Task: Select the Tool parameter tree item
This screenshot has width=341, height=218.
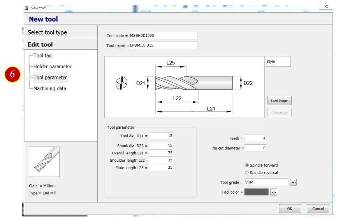Action: [x=50, y=78]
